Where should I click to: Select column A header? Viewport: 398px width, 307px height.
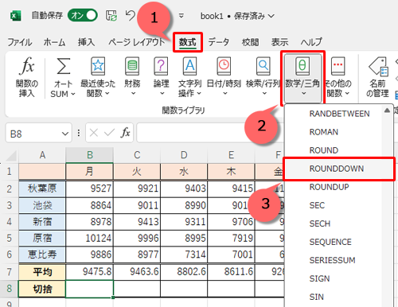click(42, 155)
